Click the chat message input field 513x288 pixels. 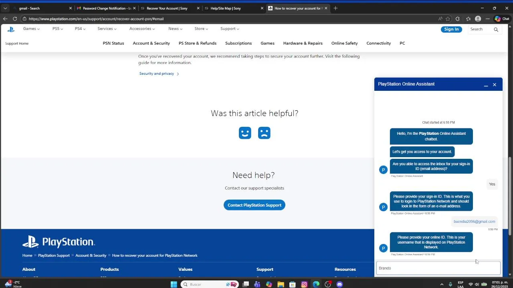pos(438,268)
